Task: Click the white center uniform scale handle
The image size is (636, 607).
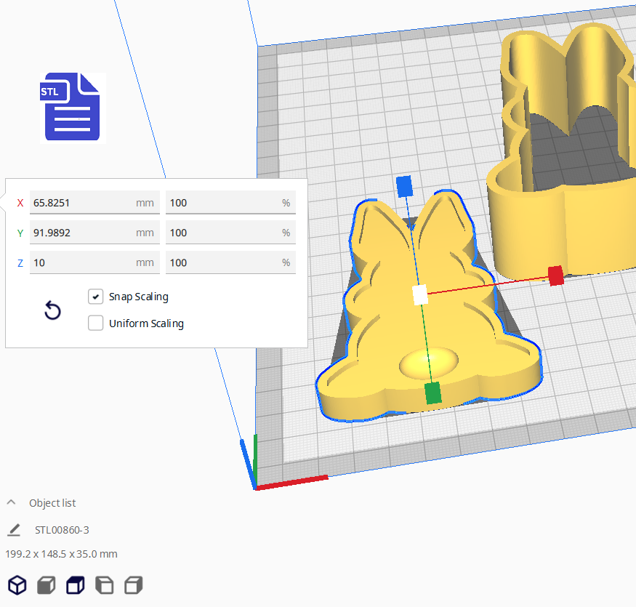Action: point(419,294)
